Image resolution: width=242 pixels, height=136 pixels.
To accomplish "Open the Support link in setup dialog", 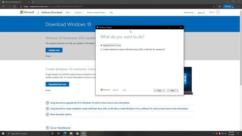I will coord(115,90).
